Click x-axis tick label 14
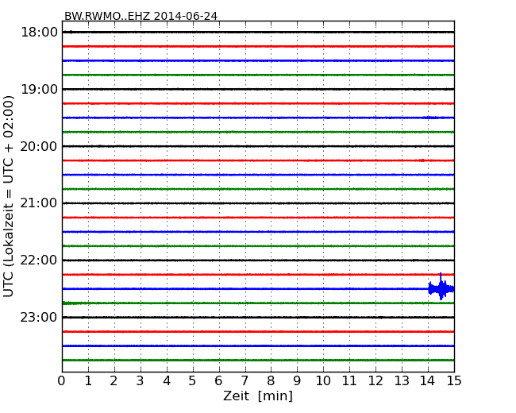Screen dimensions: 516x413 428,380
